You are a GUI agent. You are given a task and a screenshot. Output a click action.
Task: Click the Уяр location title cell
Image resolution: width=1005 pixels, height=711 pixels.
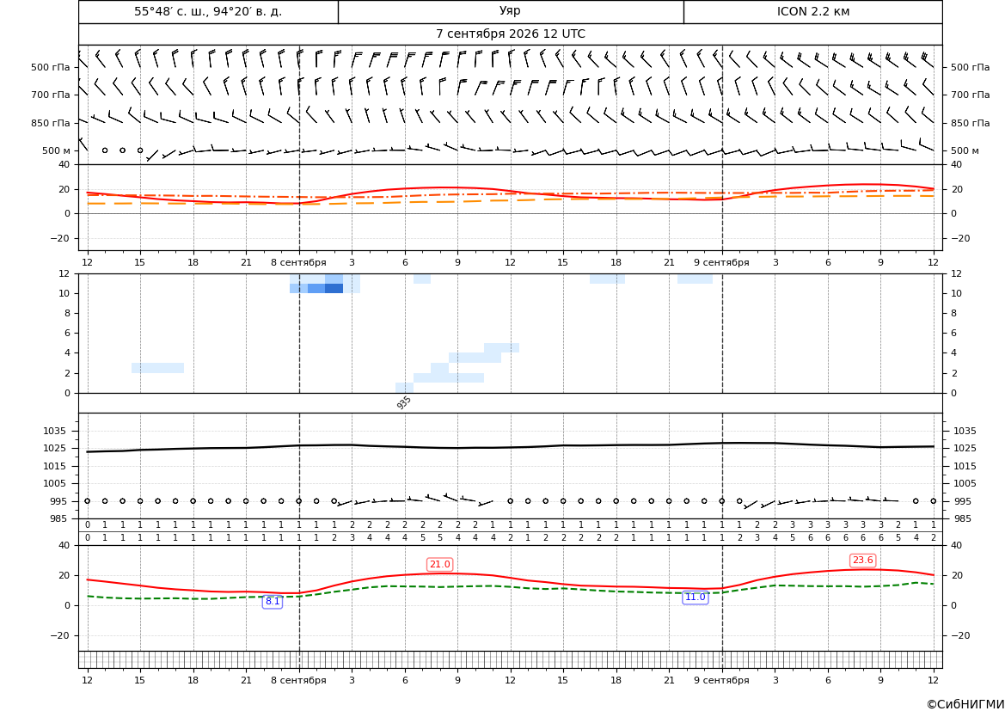pyautogui.click(x=510, y=11)
